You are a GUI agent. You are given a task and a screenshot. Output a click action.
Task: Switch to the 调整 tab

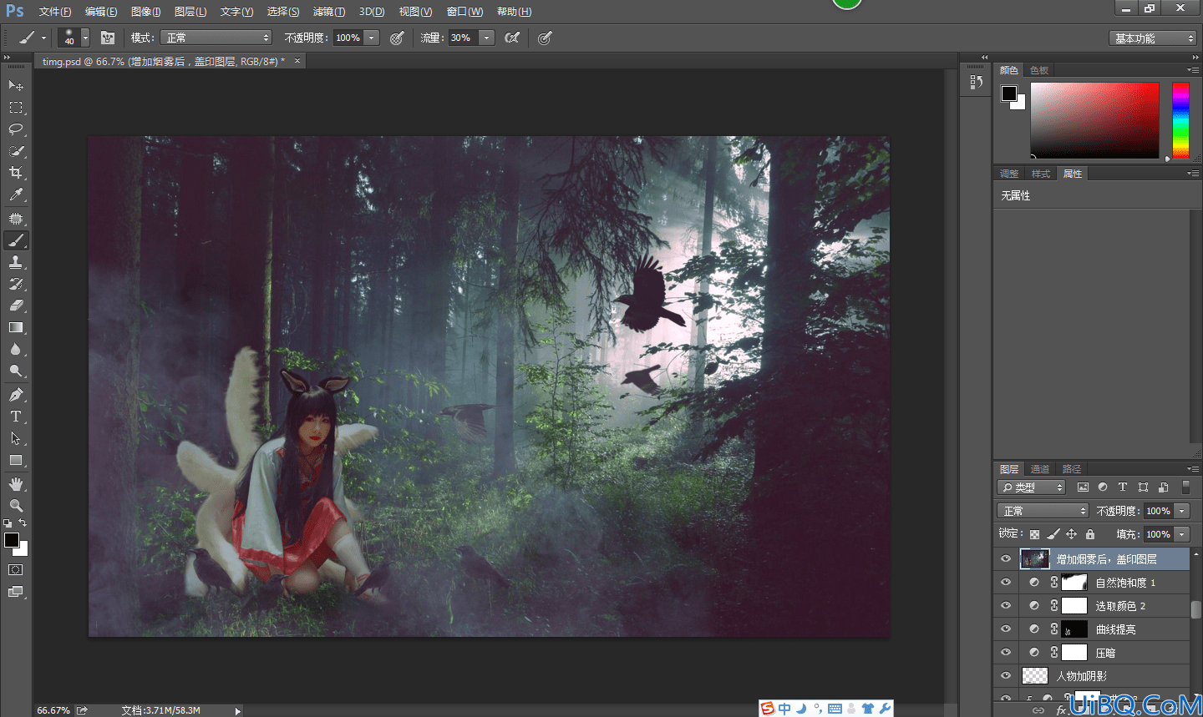pyautogui.click(x=1009, y=174)
